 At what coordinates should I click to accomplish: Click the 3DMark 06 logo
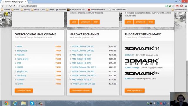point(142,73)
